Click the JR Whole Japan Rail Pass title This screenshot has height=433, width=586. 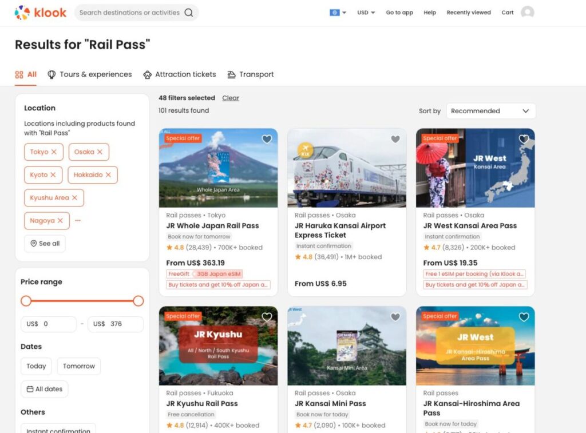tap(213, 226)
